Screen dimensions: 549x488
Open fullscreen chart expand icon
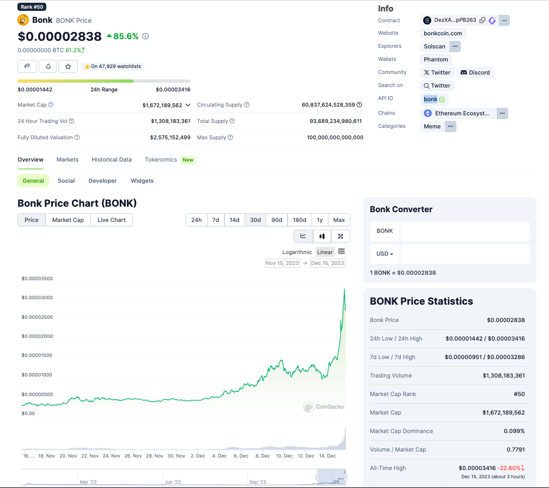click(x=340, y=236)
